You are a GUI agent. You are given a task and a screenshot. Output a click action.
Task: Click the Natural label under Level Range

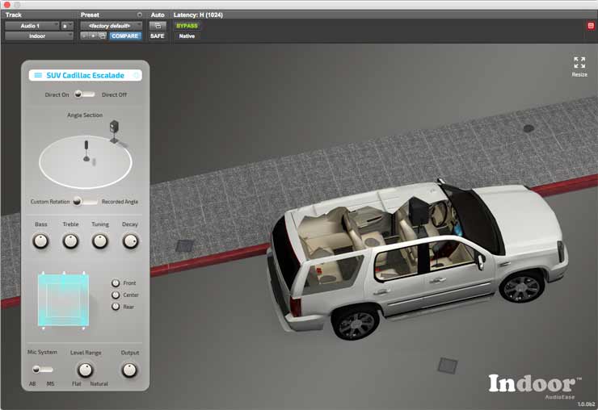99,383
